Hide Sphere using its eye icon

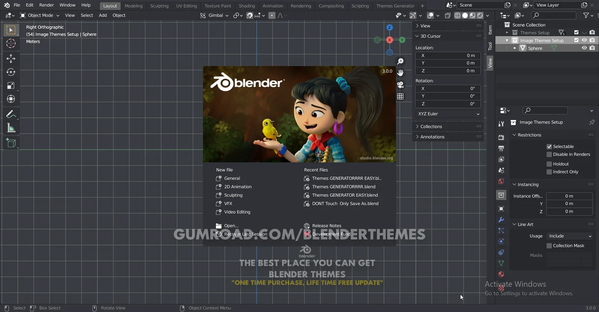(x=584, y=48)
